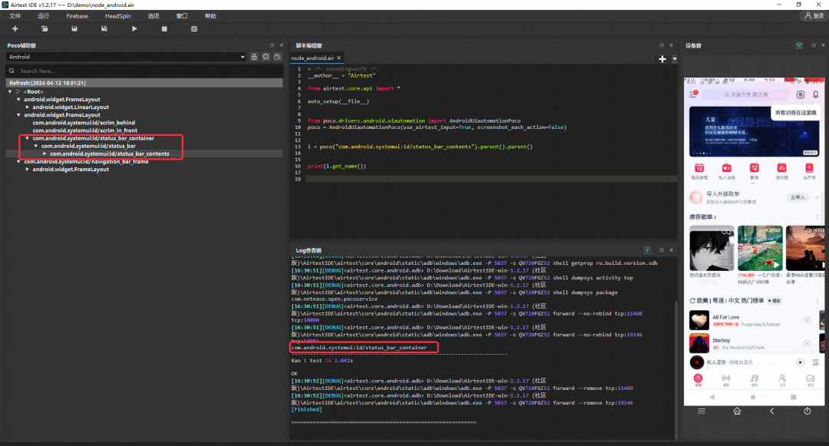Collapse the status_bar_container node
The height and width of the screenshot is (446, 829).
(27, 138)
